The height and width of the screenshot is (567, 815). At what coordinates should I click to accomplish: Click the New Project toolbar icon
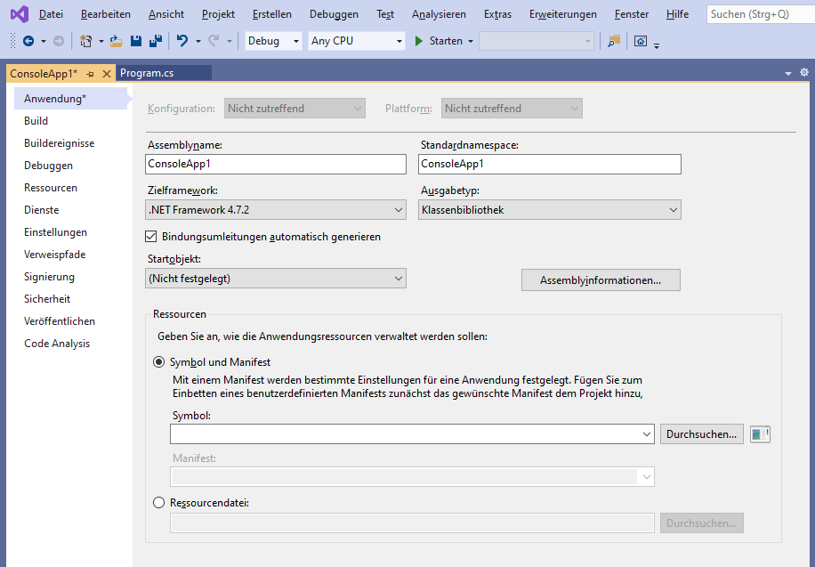click(85, 41)
